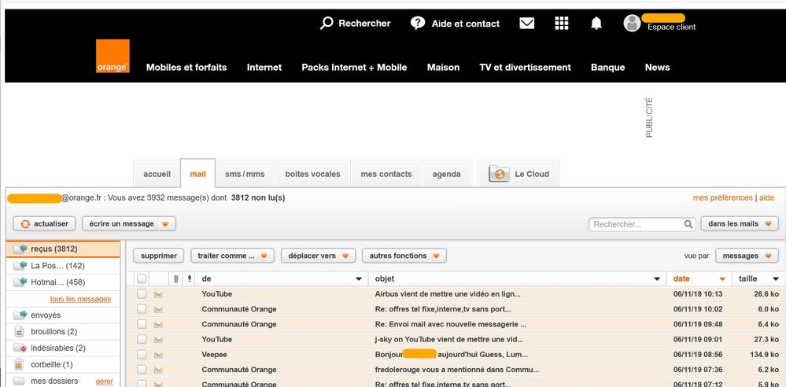
Task: Open Packs Internet + Mobile menu
Action: coord(354,67)
